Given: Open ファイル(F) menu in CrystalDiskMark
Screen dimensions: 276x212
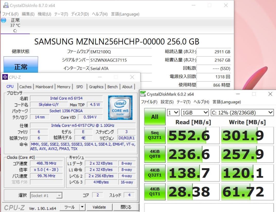Looking at the screenshot, I should tap(149, 102).
